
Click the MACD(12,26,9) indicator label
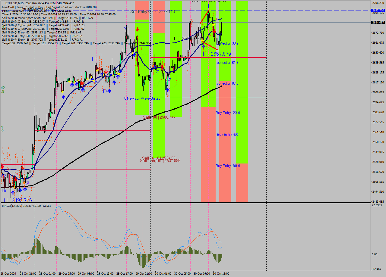(x=27, y=206)
